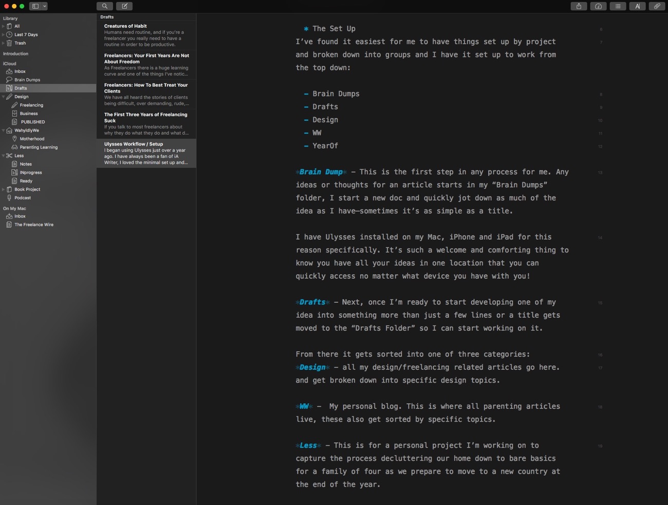Expand the All library disclosure triangle
The height and width of the screenshot is (505, 668).
coord(3,26)
